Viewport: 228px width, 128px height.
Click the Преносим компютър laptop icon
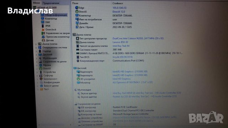[x=43, y=37]
